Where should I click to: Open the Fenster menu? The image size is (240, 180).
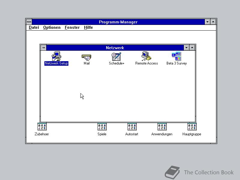[x=72, y=28]
